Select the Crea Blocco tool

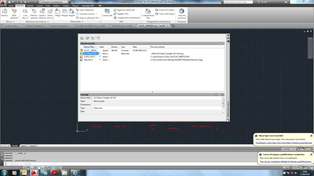(x=25, y=14)
